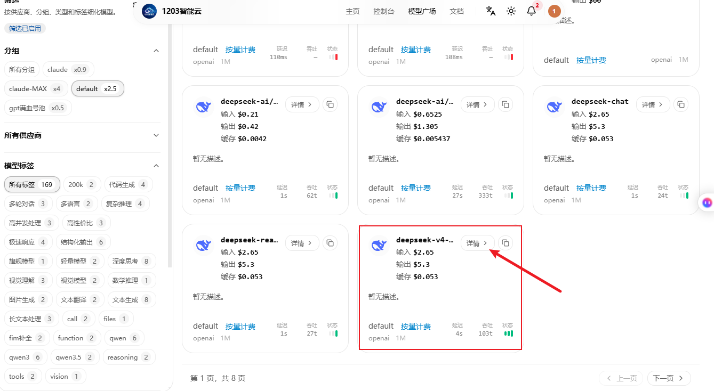Copy the deepseek-v4-… model name
The width and height of the screenshot is (714, 391).
click(x=506, y=243)
